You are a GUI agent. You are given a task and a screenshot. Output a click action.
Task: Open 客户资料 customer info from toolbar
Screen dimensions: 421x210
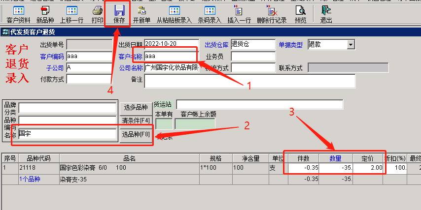(19, 14)
